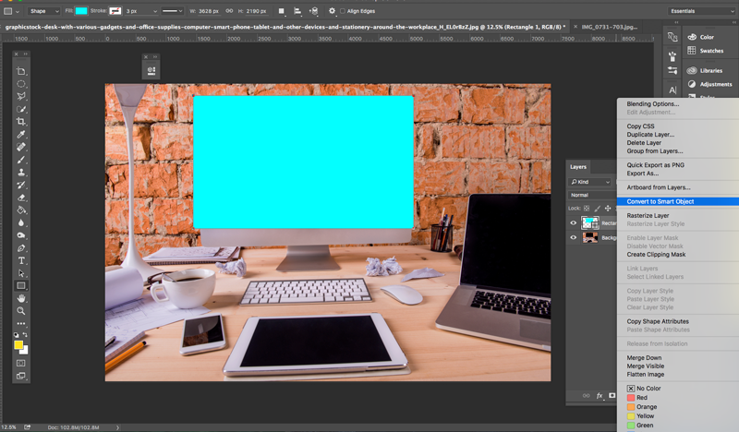The width and height of the screenshot is (739, 432).
Task: Lock layer position in Layers panel
Action: [608, 209]
